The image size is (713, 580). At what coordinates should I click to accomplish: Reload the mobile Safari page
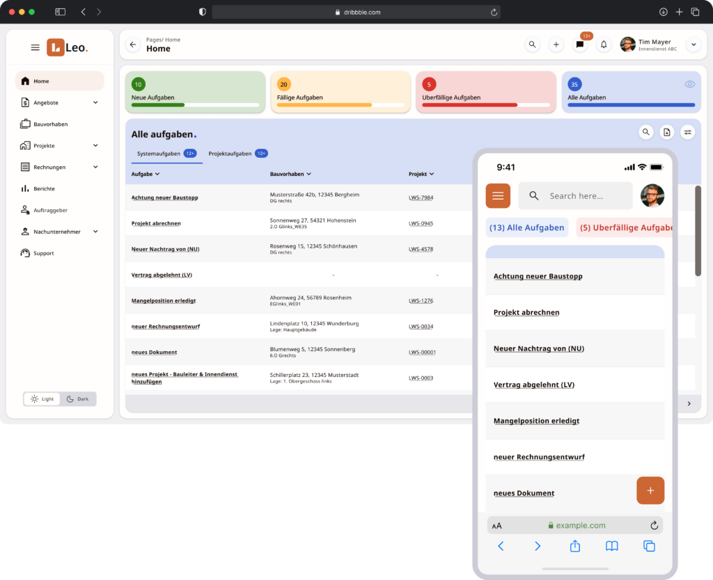pos(654,526)
